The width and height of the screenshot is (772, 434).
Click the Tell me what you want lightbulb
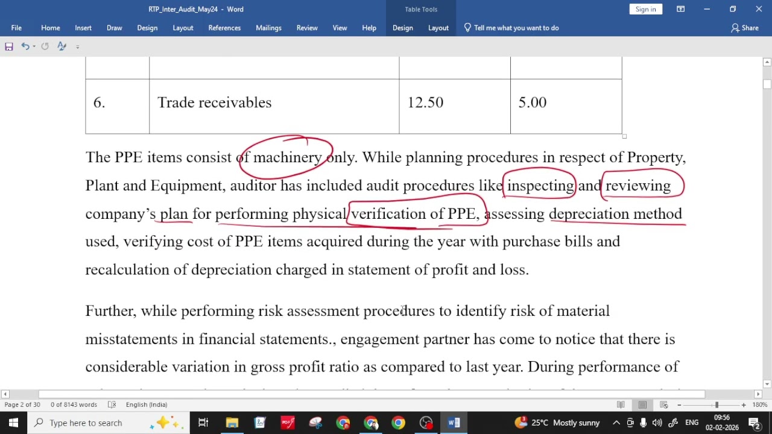tap(467, 28)
